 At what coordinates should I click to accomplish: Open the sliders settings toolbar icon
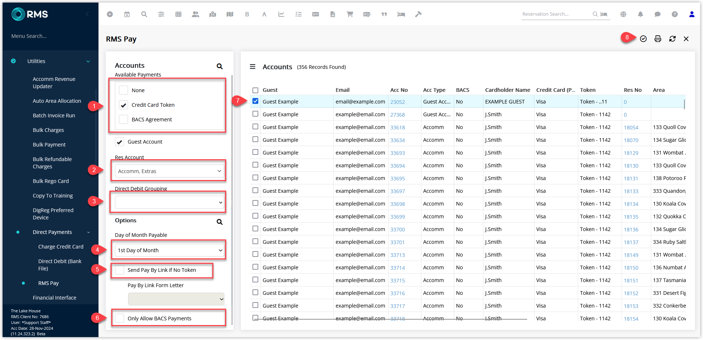pos(161,14)
